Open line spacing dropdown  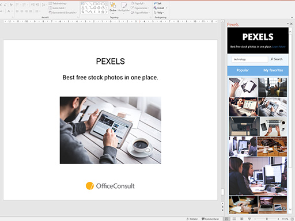coord(44,5)
